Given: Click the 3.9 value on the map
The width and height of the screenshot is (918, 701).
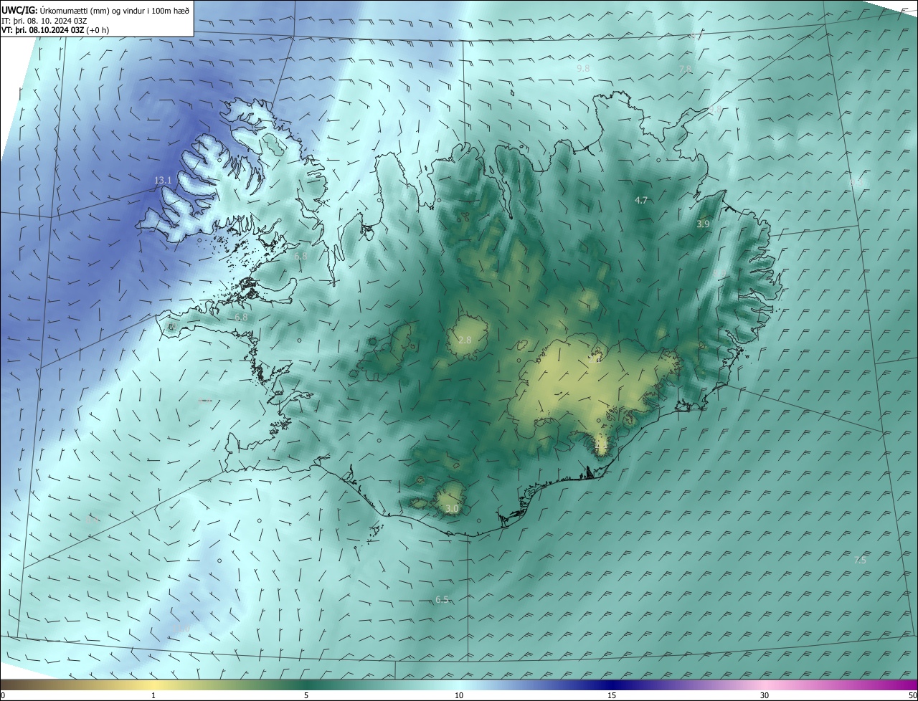Looking at the screenshot, I should point(703,224).
